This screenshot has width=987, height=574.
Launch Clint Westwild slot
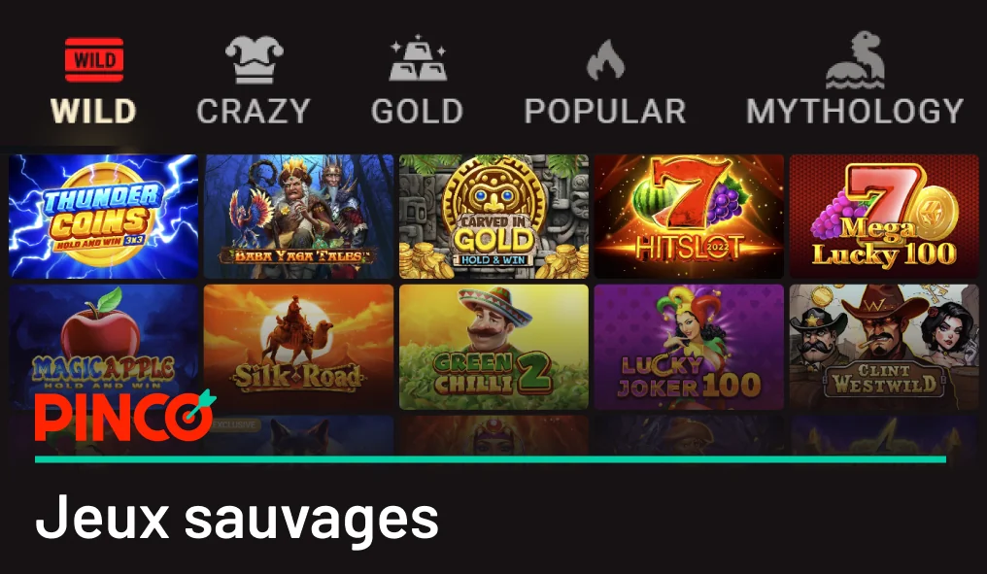884,347
